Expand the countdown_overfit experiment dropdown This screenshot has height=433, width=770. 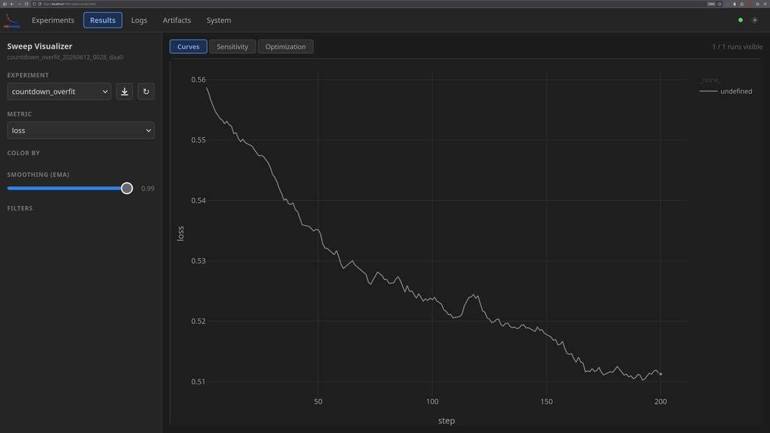[x=59, y=92]
